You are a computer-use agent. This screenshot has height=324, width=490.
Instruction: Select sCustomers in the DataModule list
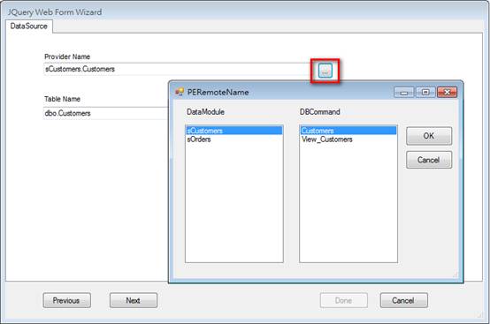click(x=234, y=131)
